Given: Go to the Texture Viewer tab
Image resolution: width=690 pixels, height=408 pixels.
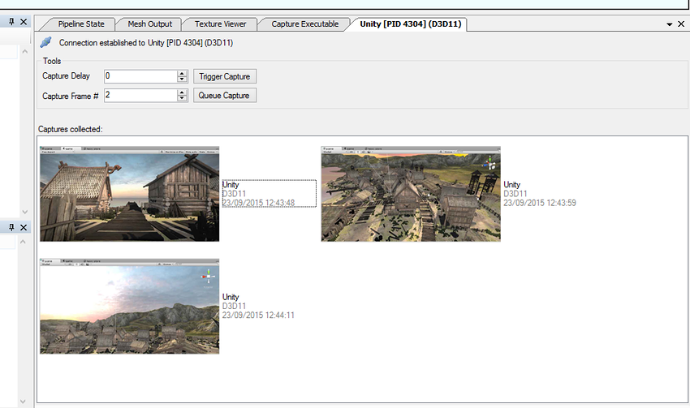Looking at the screenshot, I should pos(220,24).
